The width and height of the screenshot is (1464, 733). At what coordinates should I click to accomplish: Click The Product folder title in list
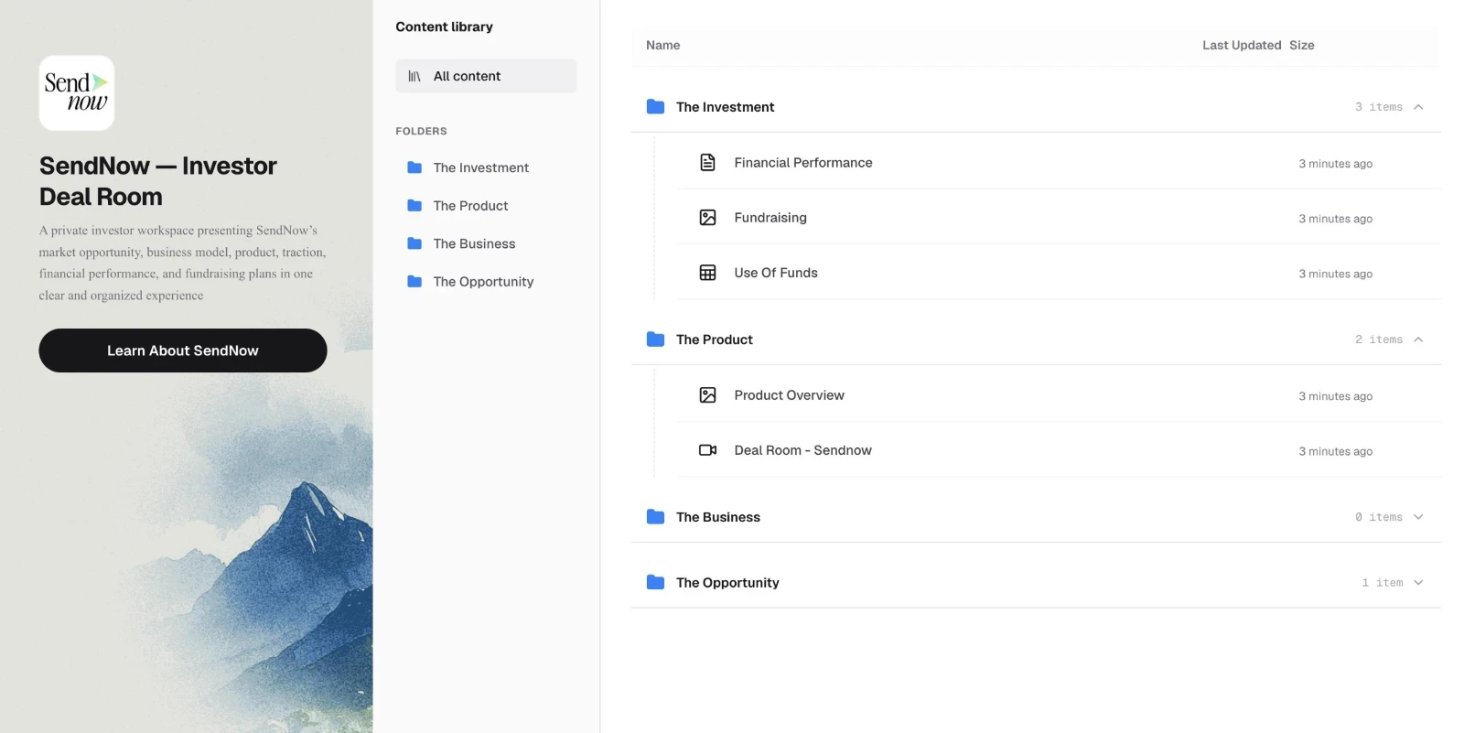pyautogui.click(x=715, y=340)
